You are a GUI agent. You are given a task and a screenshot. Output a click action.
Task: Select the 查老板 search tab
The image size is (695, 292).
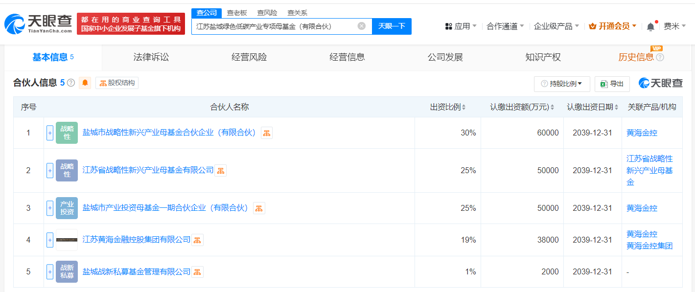tap(237, 13)
